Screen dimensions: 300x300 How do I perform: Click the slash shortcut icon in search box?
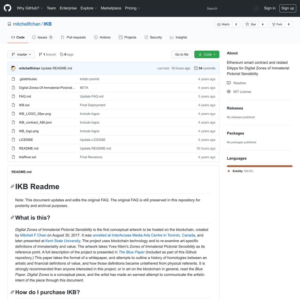point(256,8)
